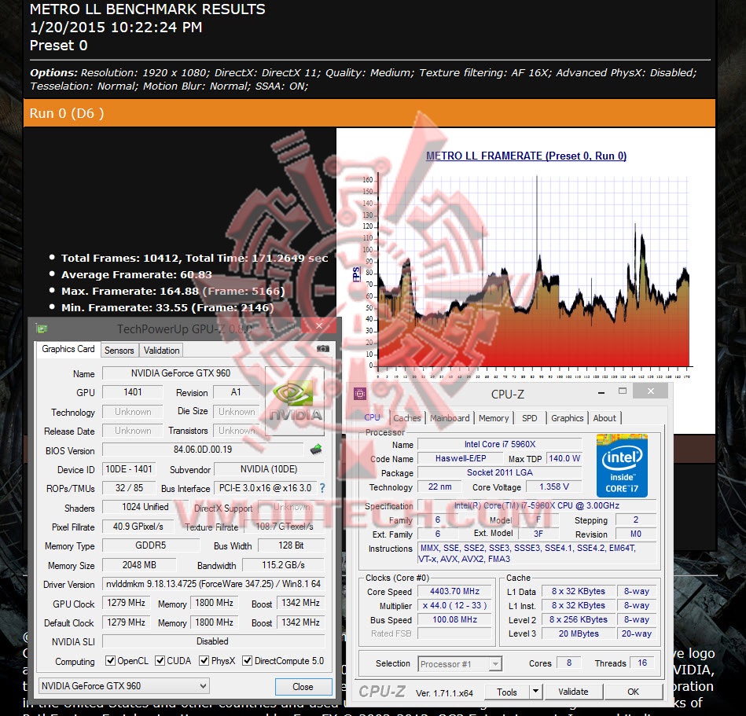The height and width of the screenshot is (716, 746).
Task: Click the BIOS save chip icon
Action: pos(316,449)
